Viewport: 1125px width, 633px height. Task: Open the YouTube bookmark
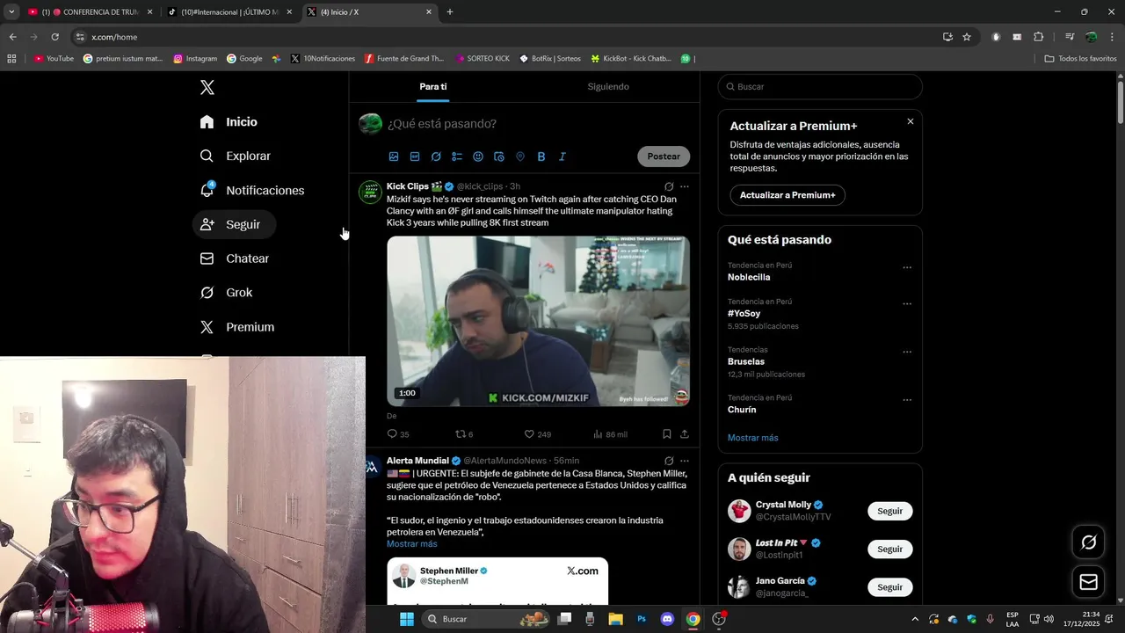click(54, 59)
